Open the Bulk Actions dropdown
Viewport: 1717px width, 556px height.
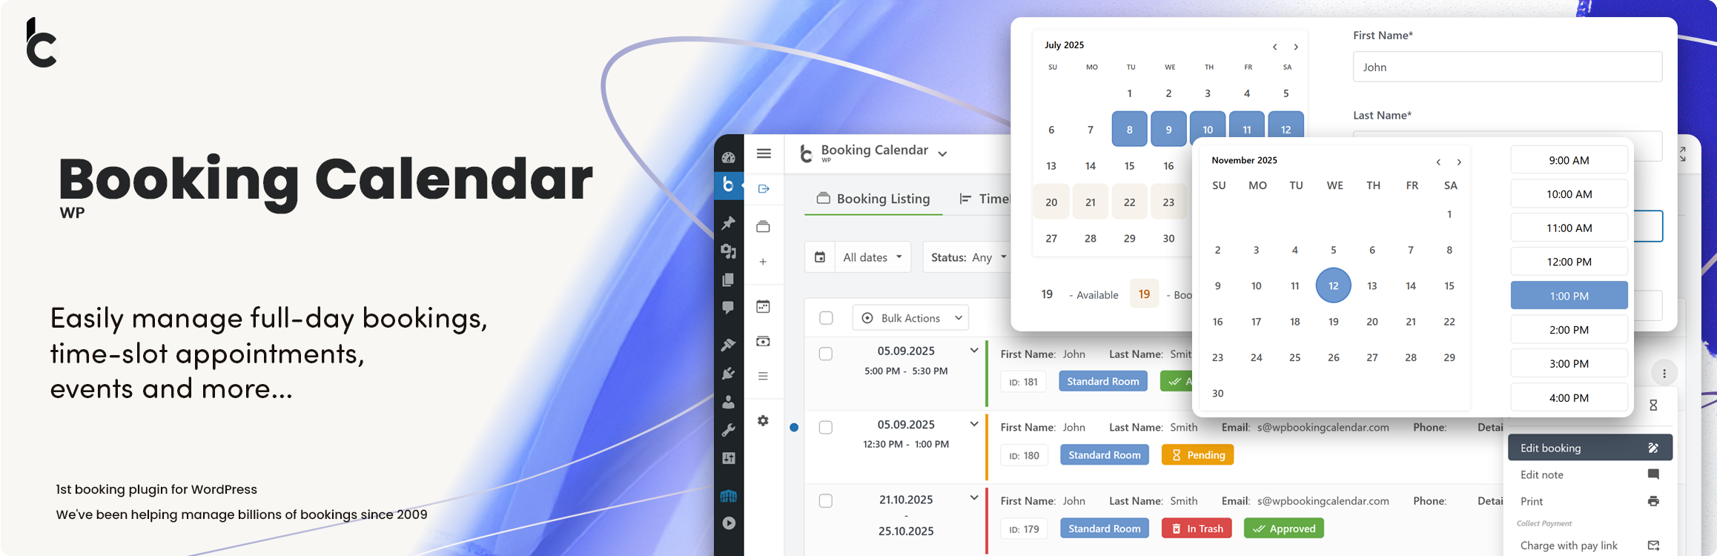point(910,318)
